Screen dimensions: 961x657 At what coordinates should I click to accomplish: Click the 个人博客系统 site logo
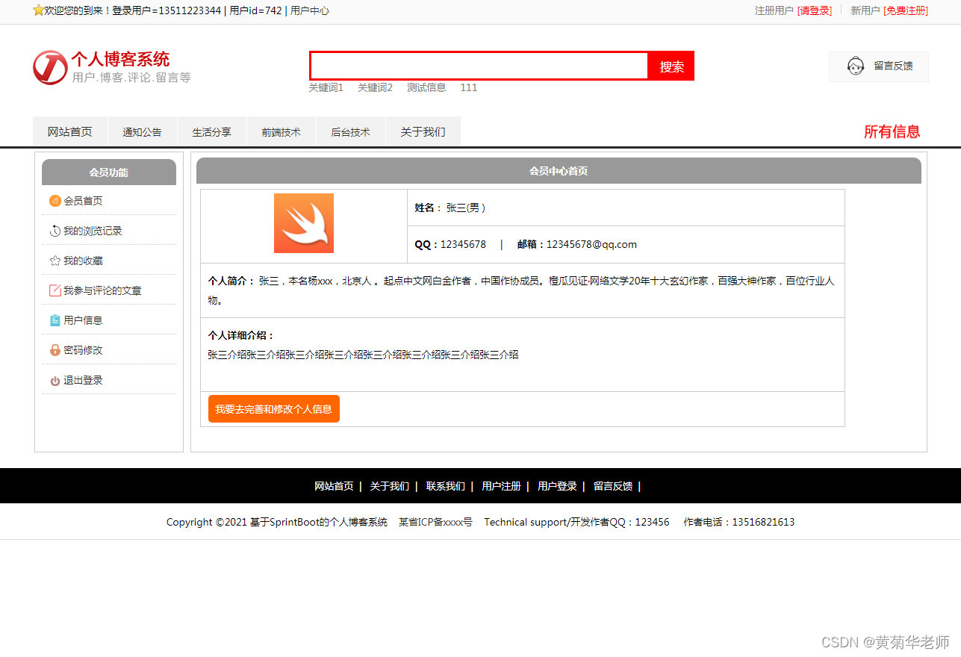coord(49,67)
